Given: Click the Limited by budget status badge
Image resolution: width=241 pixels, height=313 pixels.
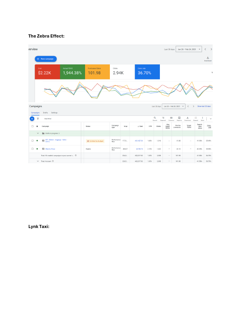Looking at the screenshot, I should coord(95,141).
